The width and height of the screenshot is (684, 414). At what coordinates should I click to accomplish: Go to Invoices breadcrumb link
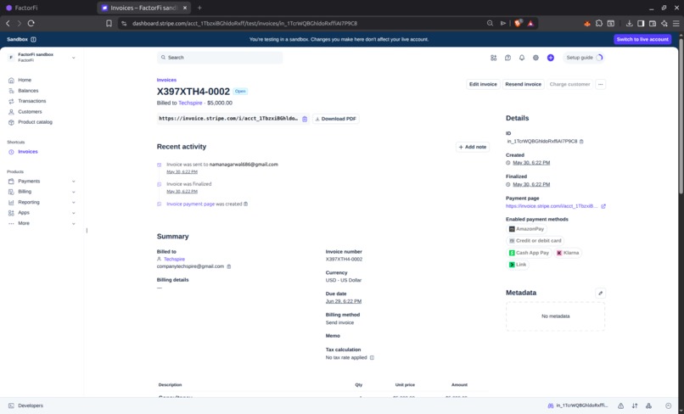point(166,80)
